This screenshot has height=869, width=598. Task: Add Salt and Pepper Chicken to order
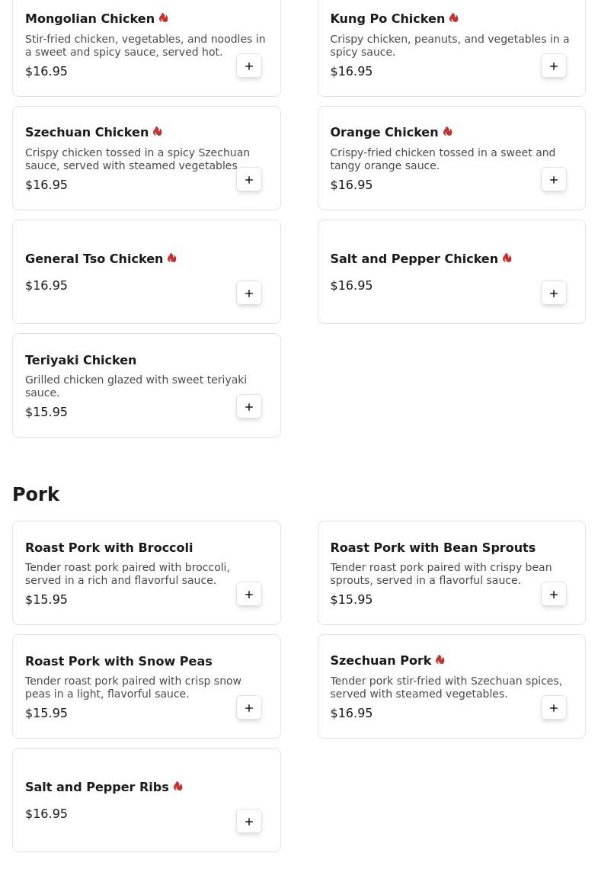coord(554,293)
